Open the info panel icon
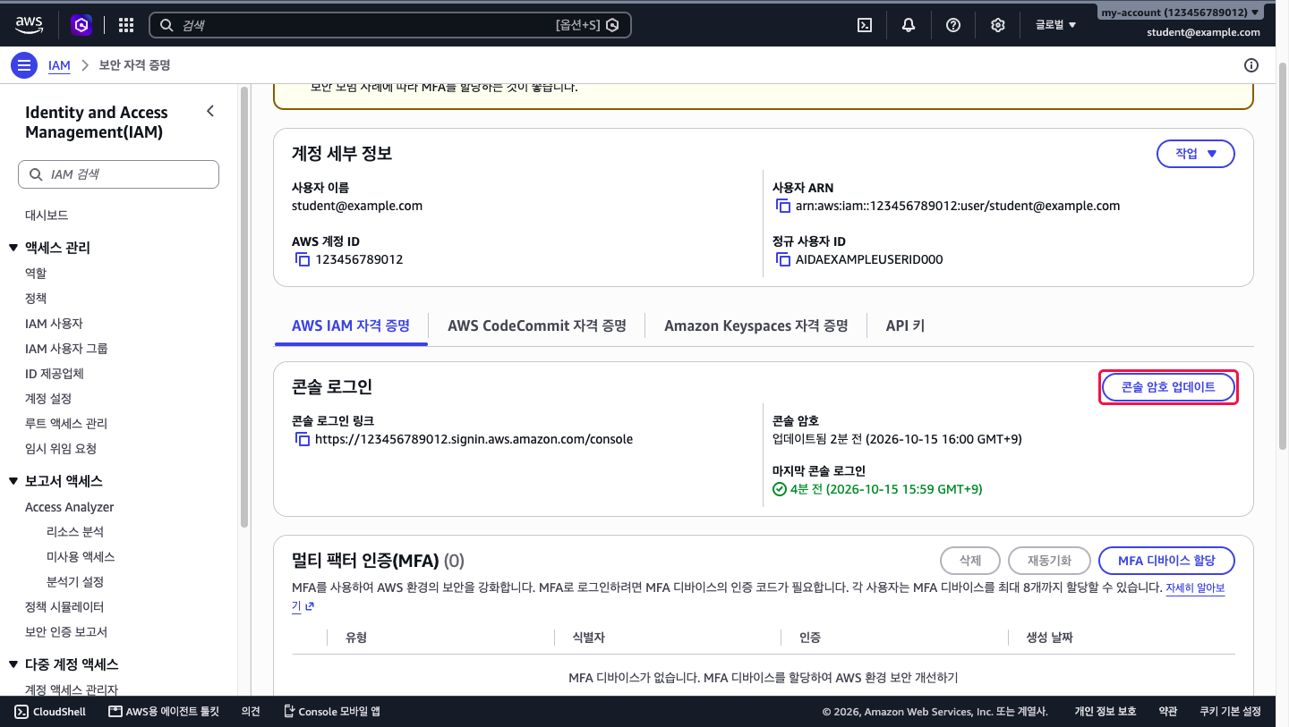This screenshot has width=1289, height=727. pyautogui.click(x=1251, y=65)
